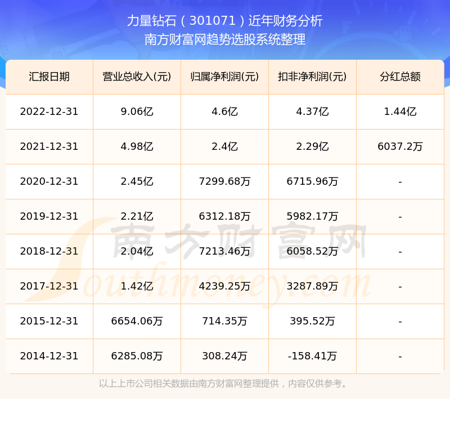
Task: Click the 归属净利润(元) column header
Action: (224, 77)
